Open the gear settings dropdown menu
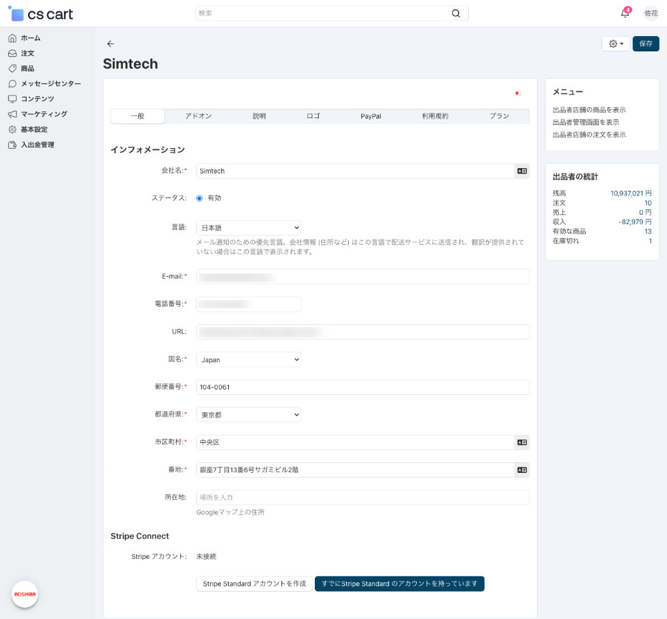The image size is (667, 619). point(616,44)
